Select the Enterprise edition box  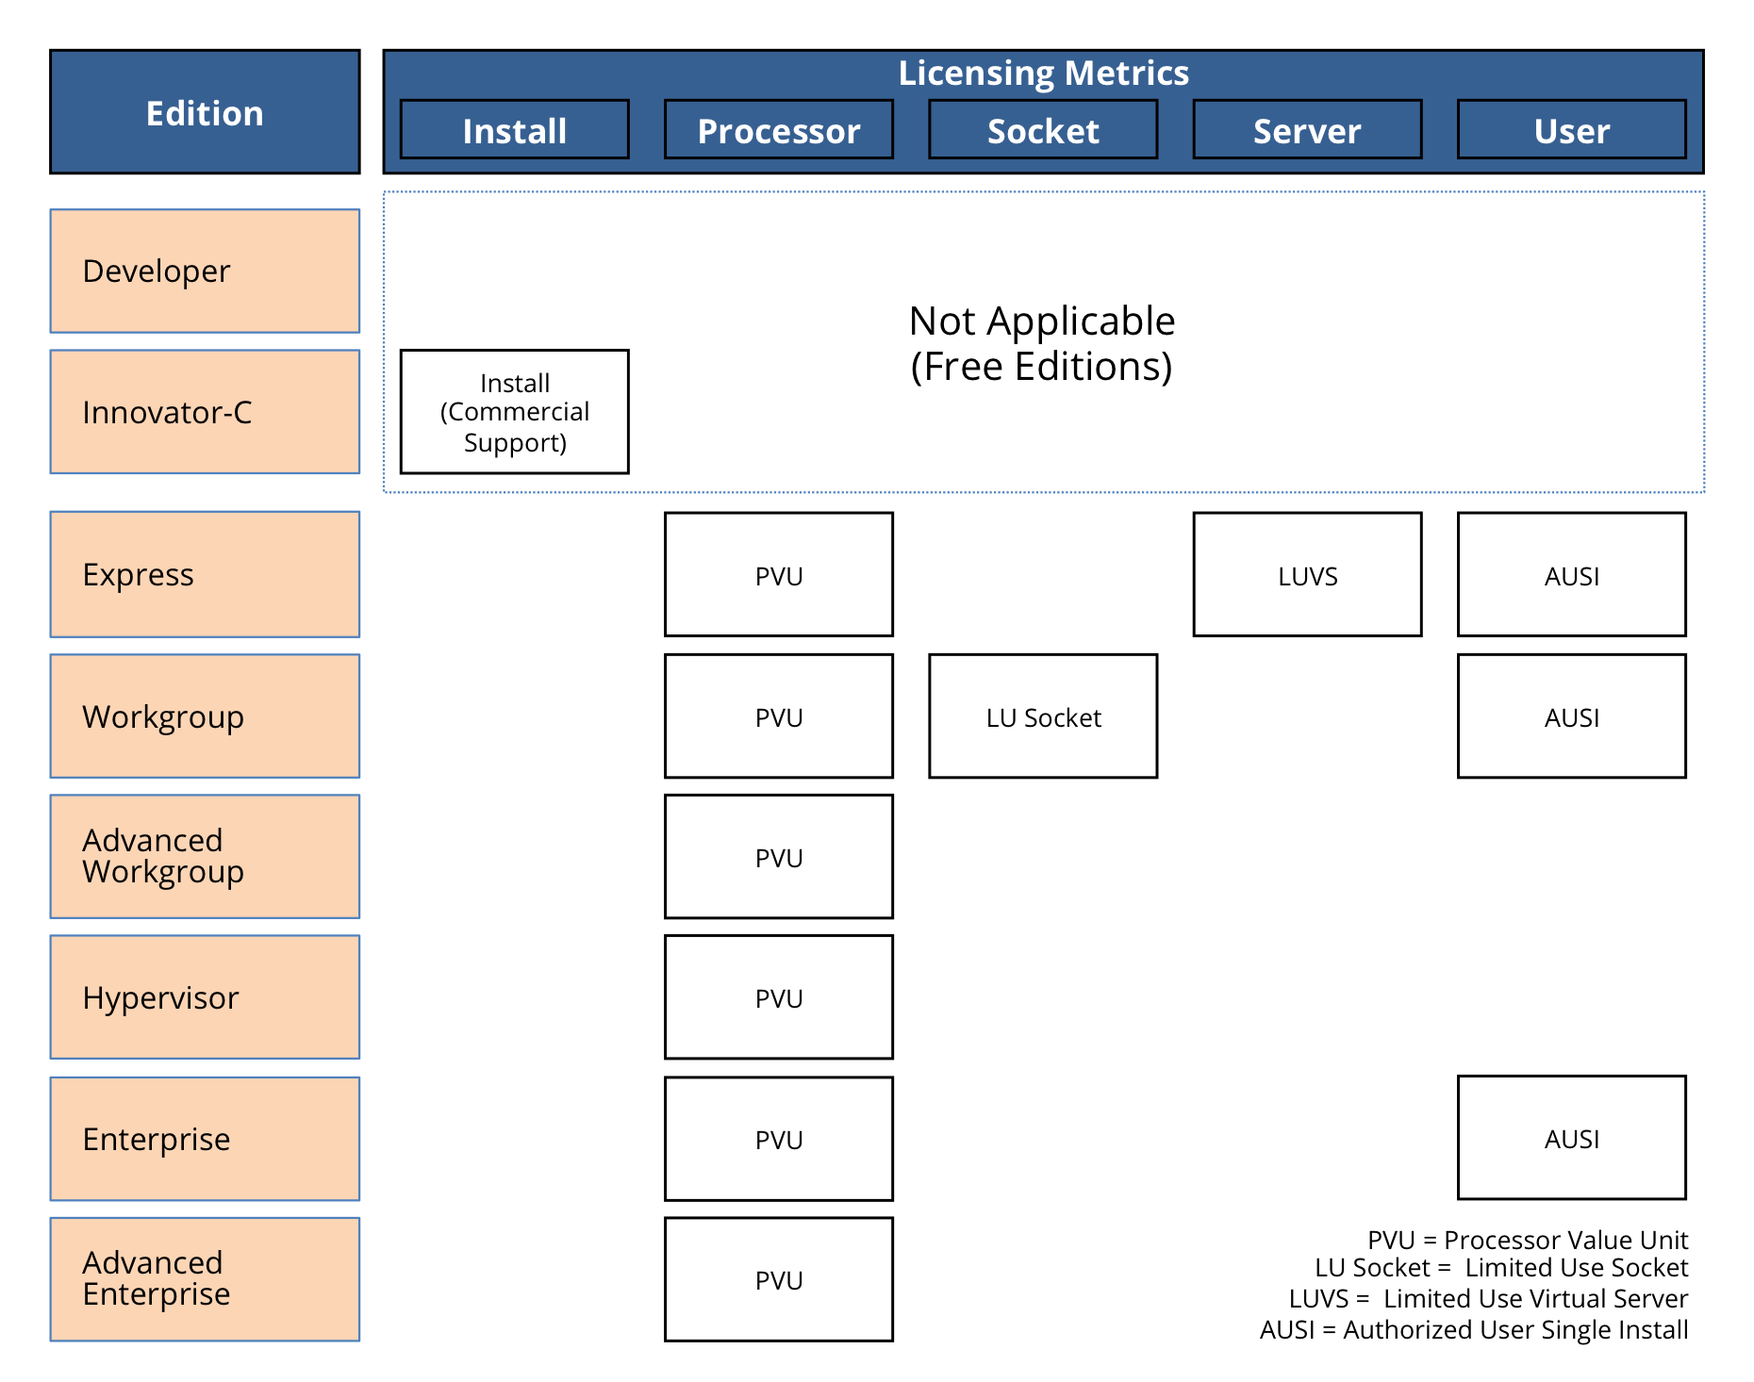click(x=205, y=1139)
